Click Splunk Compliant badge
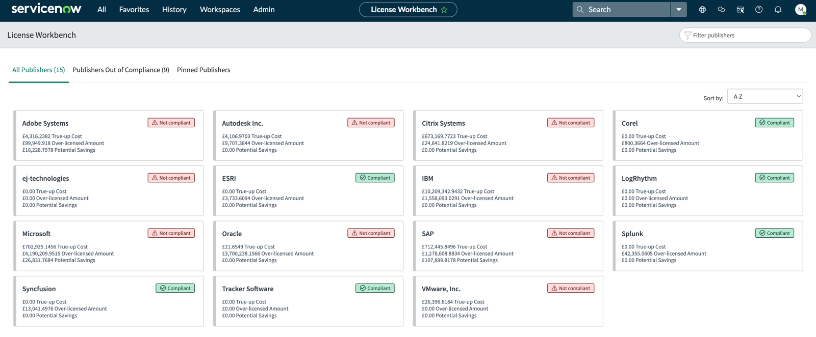The height and width of the screenshot is (337, 816). point(775,233)
